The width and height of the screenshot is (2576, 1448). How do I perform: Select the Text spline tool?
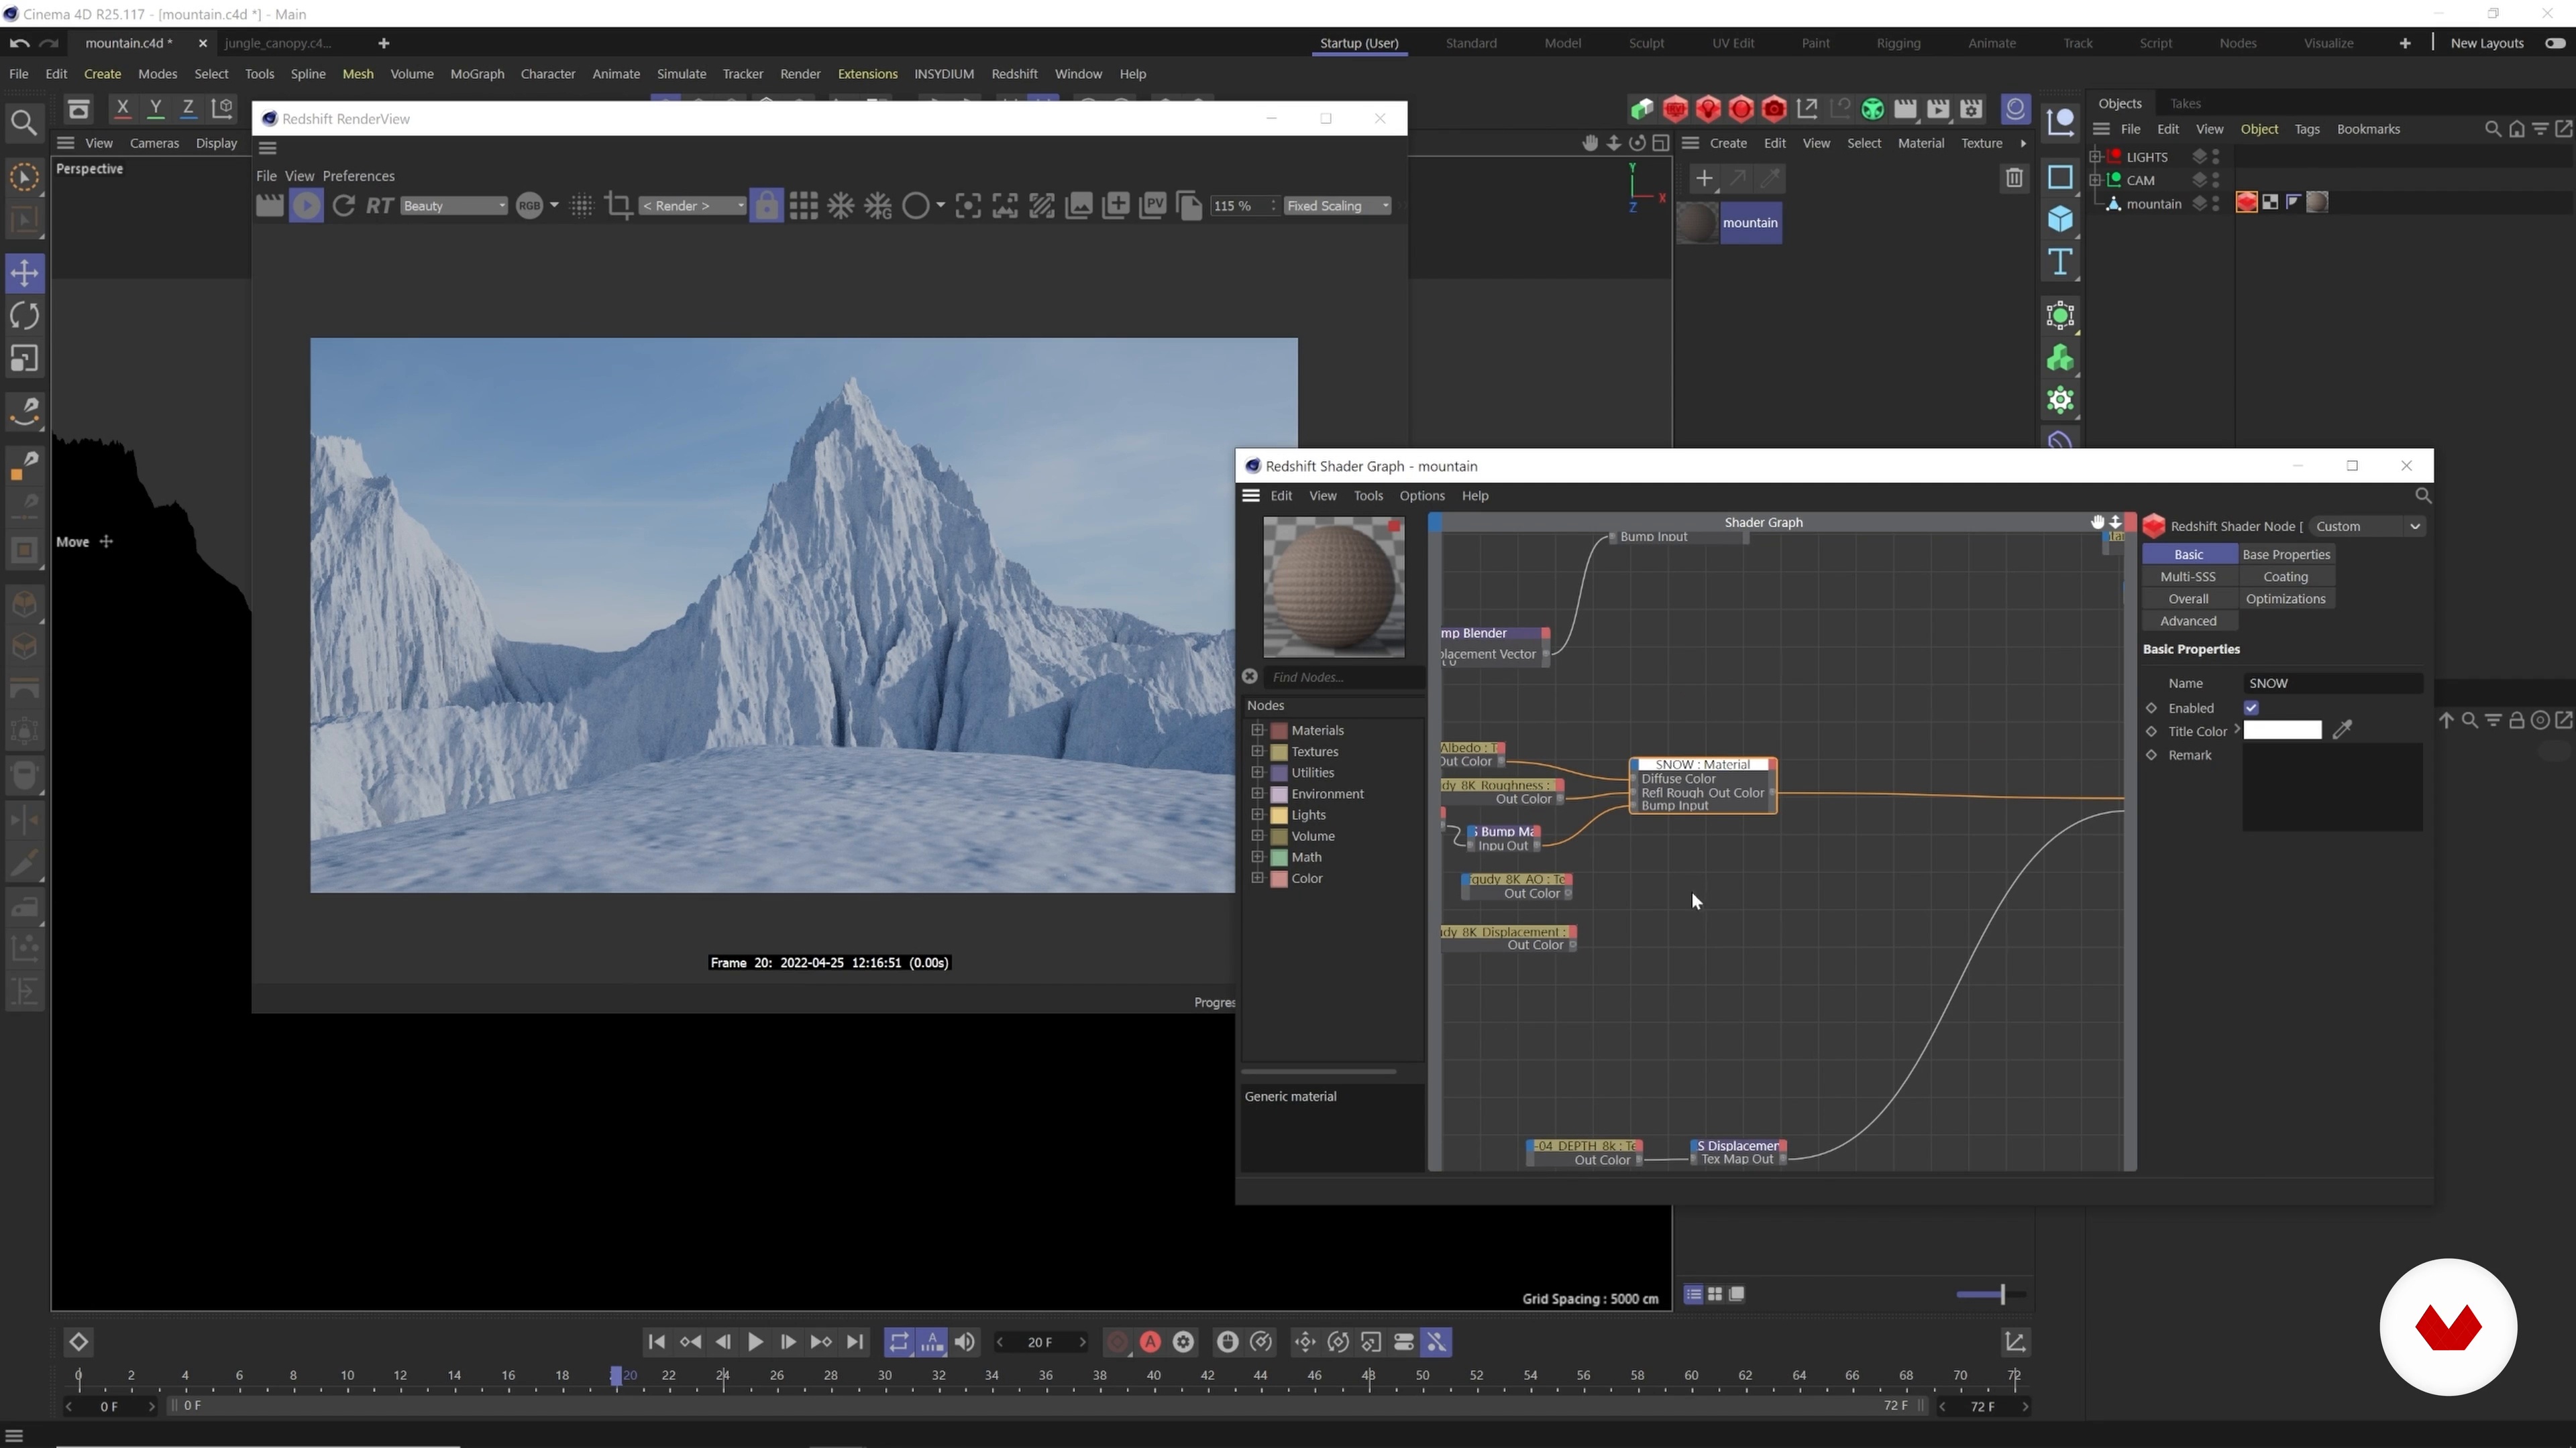tap(2060, 262)
